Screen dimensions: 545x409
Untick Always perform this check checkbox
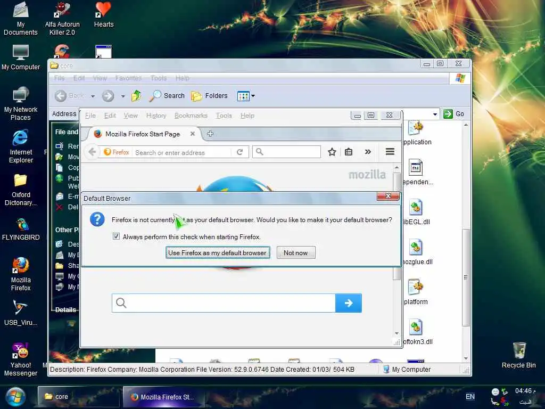(x=116, y=236)
